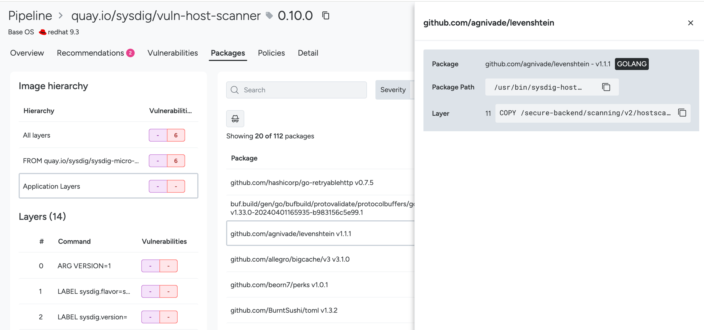Copy the Layer 11 command
The width and height of the screenshot is (704, 330).
pyautogui.click(x=682, y=113)
